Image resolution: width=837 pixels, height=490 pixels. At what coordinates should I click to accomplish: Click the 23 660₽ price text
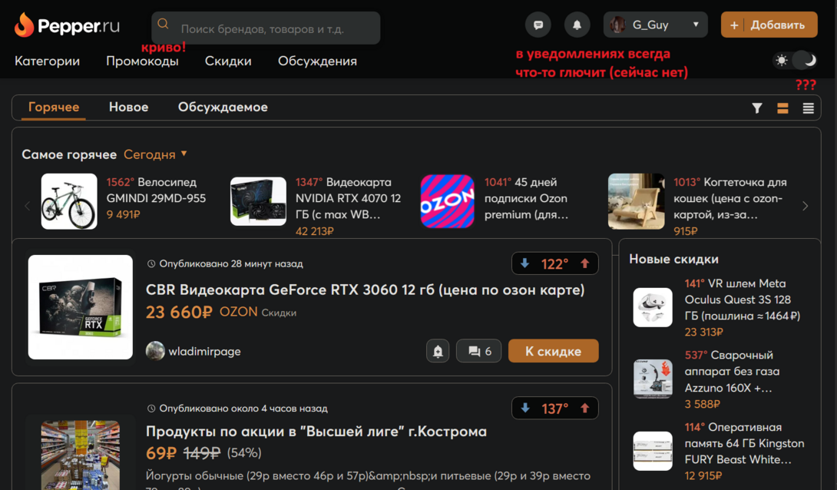pos(179,312)
